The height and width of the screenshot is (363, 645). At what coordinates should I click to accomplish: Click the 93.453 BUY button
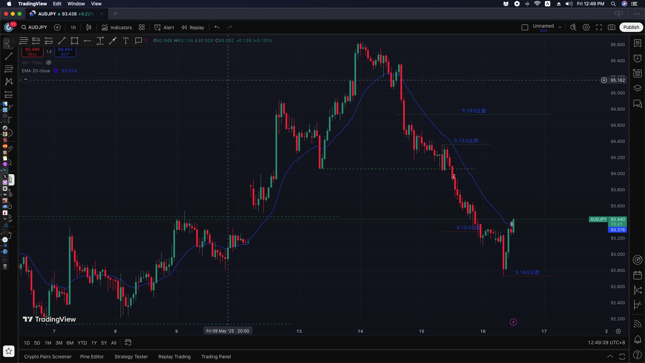point(65,51)
